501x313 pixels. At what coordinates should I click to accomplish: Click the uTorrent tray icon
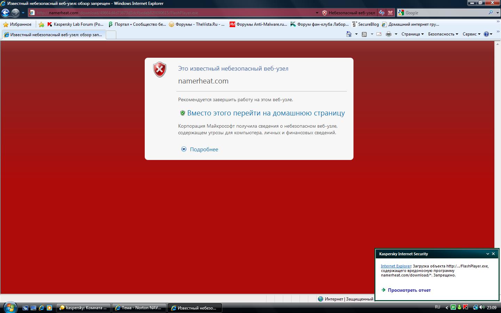pos(453,307)
